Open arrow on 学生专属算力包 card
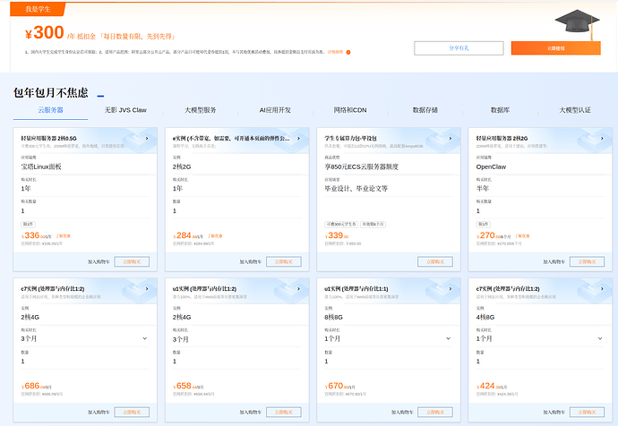This screenshot has height=426, width=618. click(451, 138)
